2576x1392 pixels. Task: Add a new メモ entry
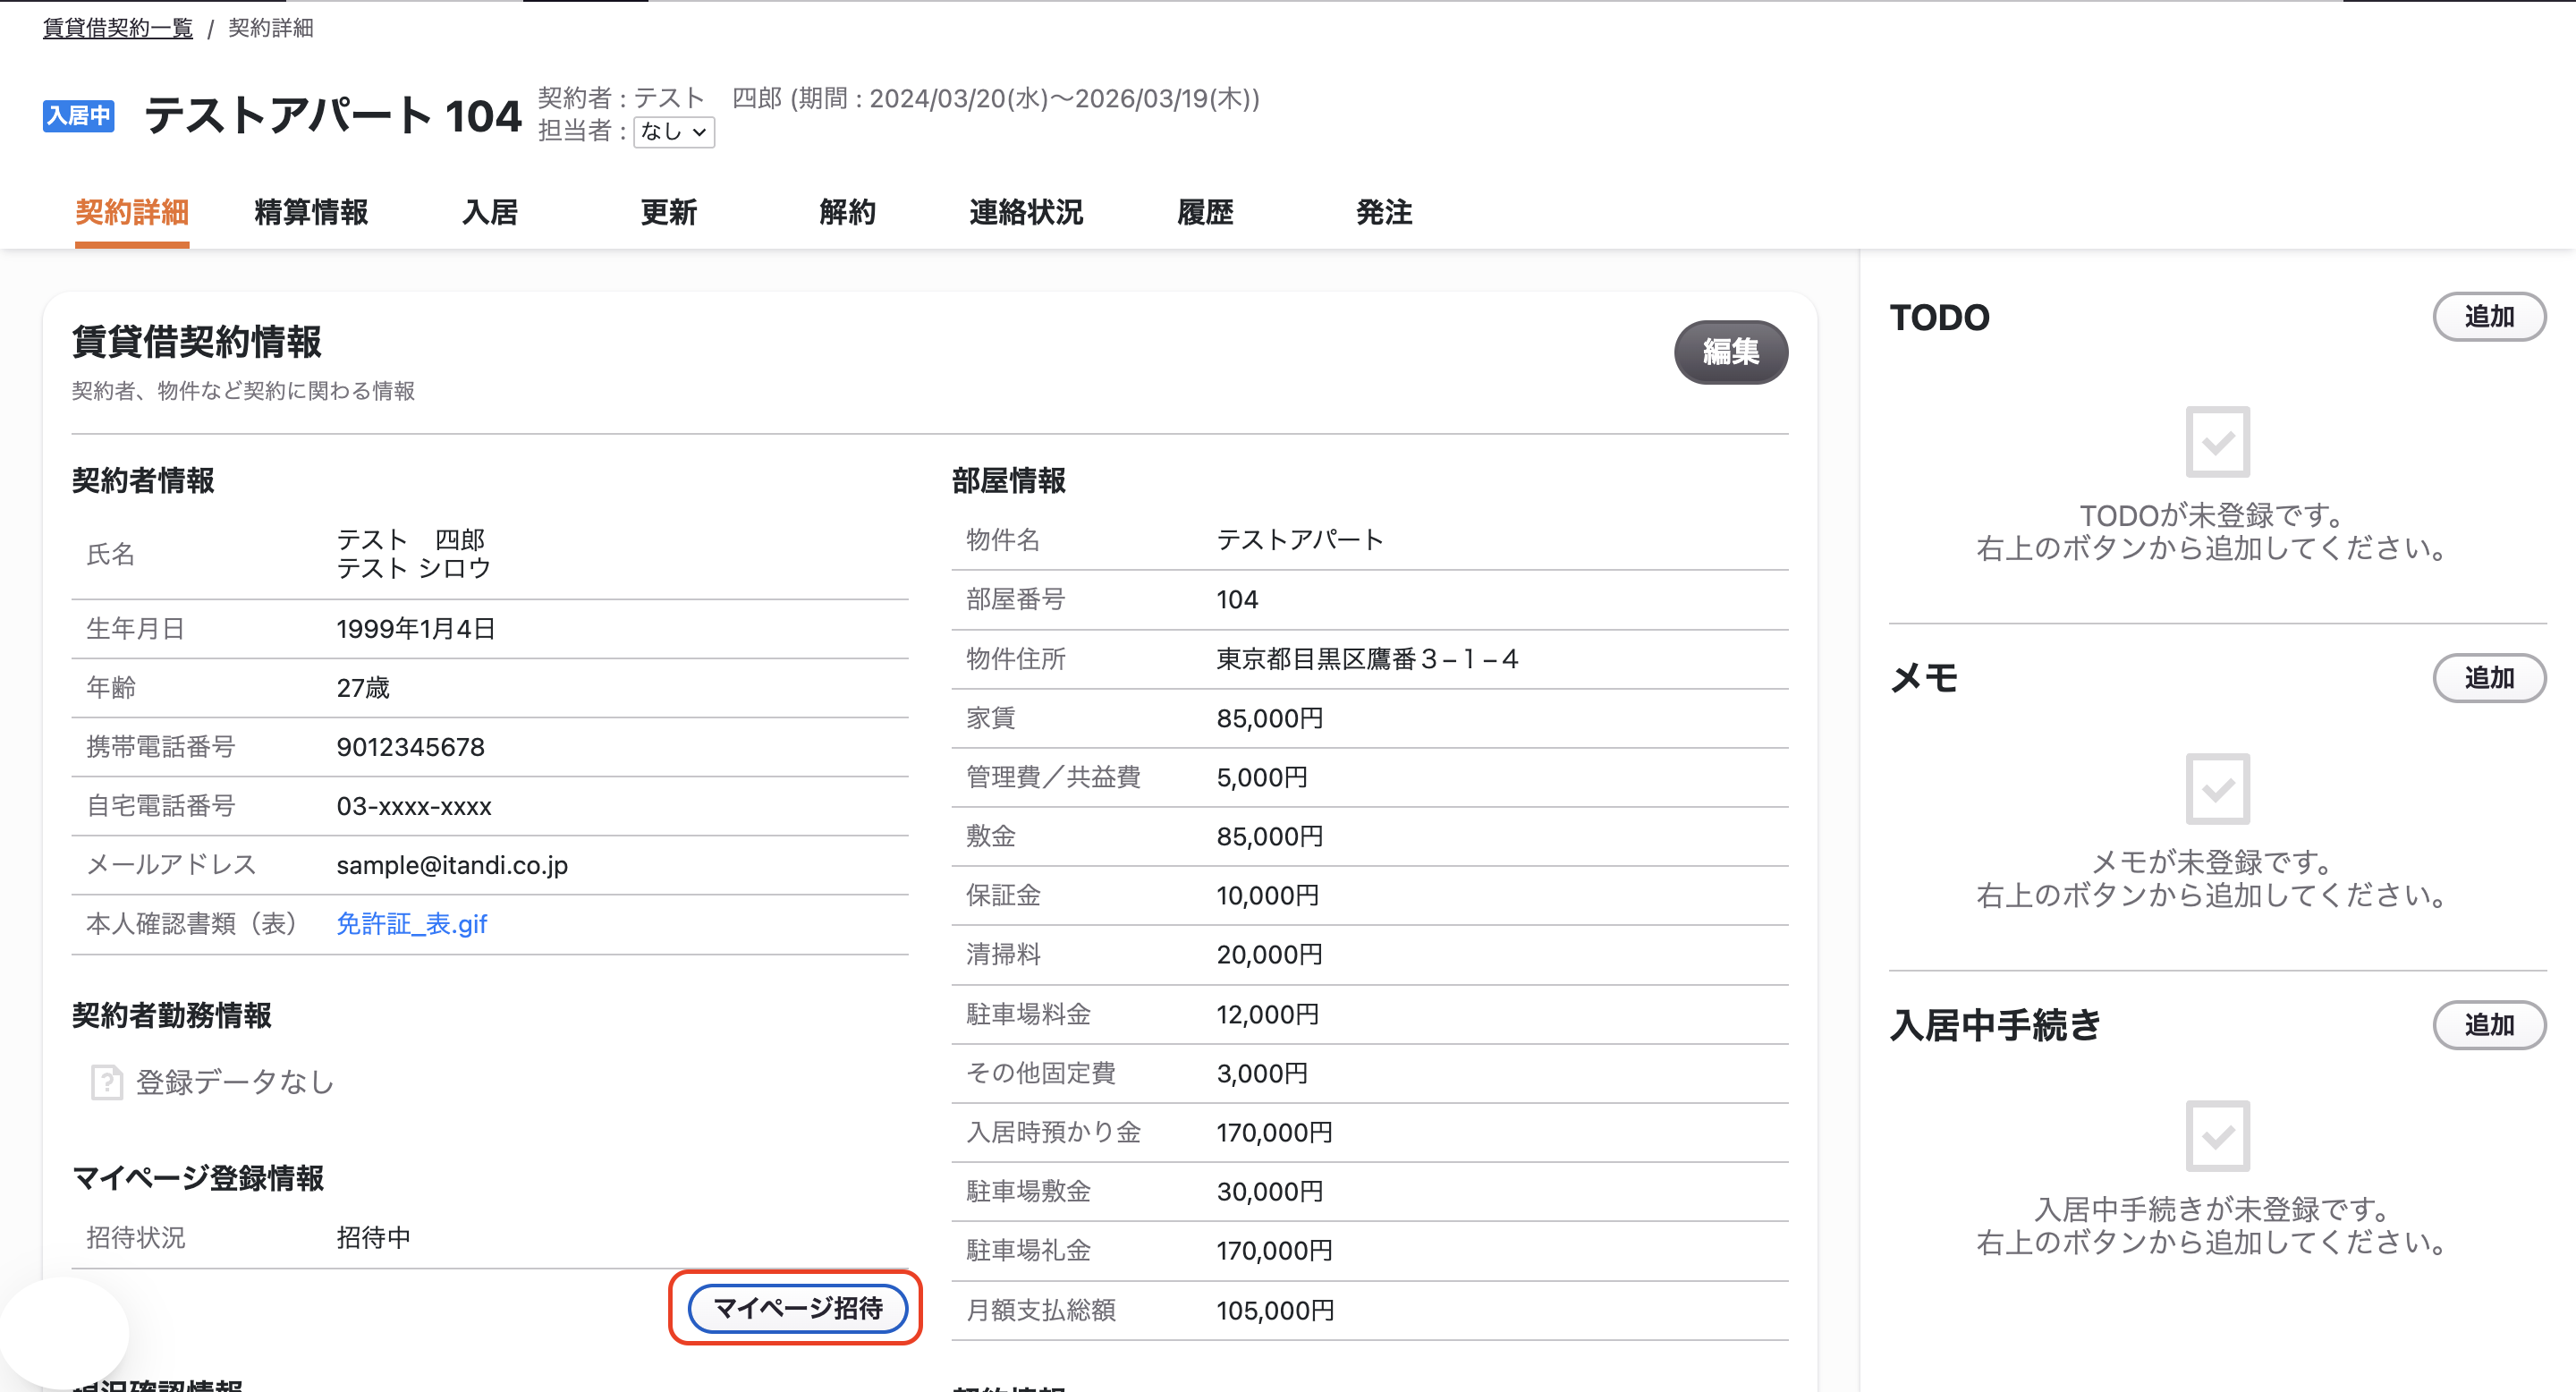[x=2489, y=678]
